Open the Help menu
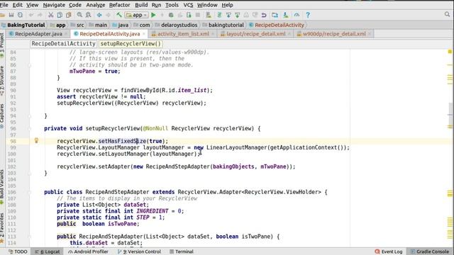The height and width of the screenshot is (255, 454). (227, 5)
